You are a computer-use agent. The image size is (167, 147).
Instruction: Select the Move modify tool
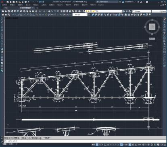point(165,33)
